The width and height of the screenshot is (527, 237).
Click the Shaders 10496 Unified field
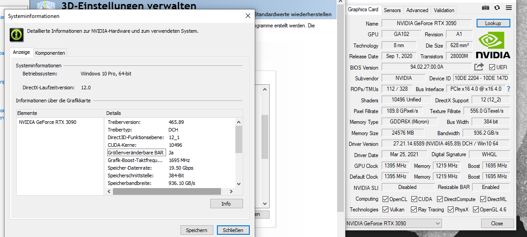pos(406,100)
